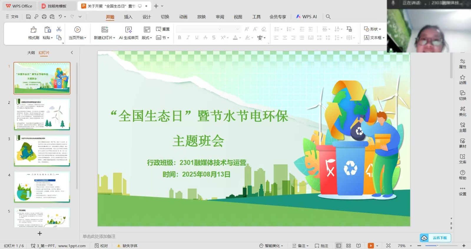Screen dimensions: 471x249
Task: Open the Design ribbon tab
Action: coord(147,17)
